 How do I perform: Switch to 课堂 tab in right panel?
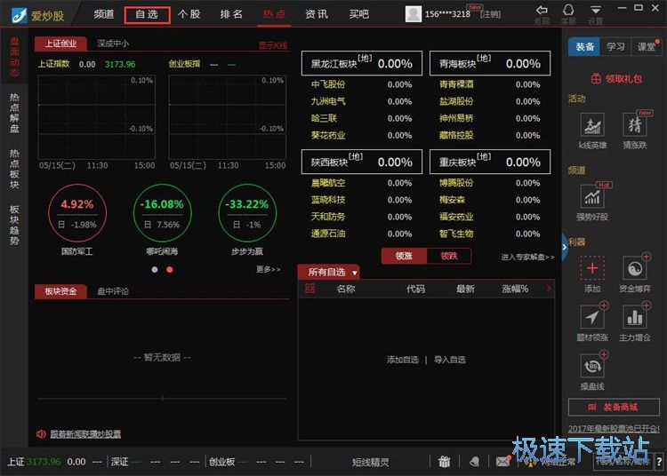pos(647,47)
